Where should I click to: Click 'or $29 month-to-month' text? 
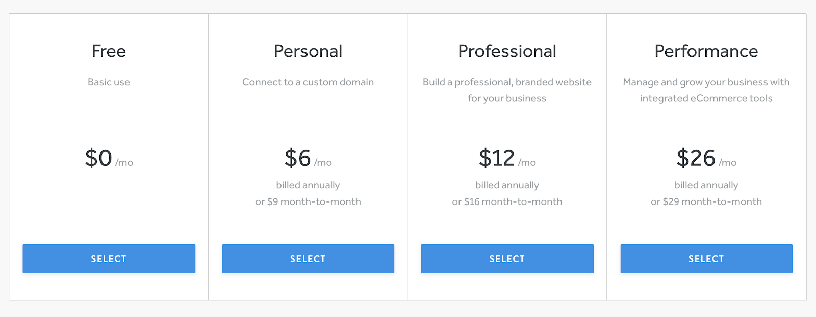pyautogui.click(x=706, y=201)
